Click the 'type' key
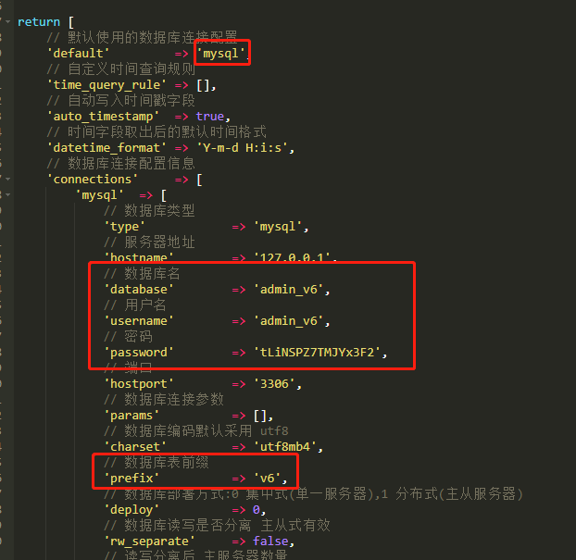 (124, 227)
